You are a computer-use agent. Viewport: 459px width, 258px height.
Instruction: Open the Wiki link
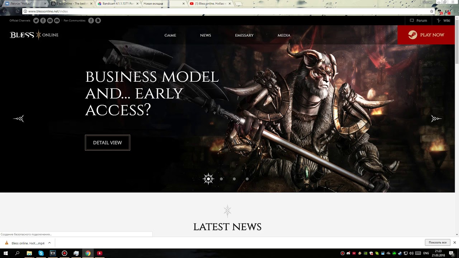[x=443, y=20]
